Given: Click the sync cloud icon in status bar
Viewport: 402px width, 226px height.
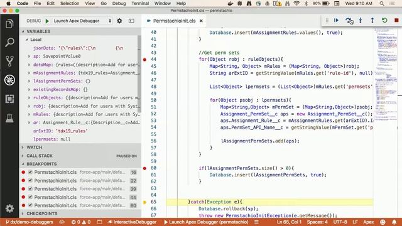Looking at the screenshot, I should point(62,222).
